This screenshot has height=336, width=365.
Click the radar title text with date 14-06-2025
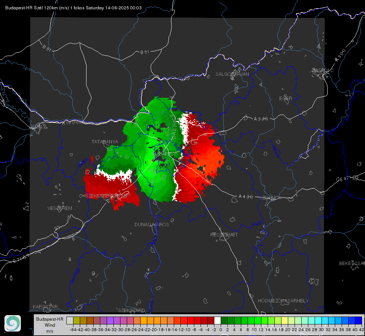point(73,8)
